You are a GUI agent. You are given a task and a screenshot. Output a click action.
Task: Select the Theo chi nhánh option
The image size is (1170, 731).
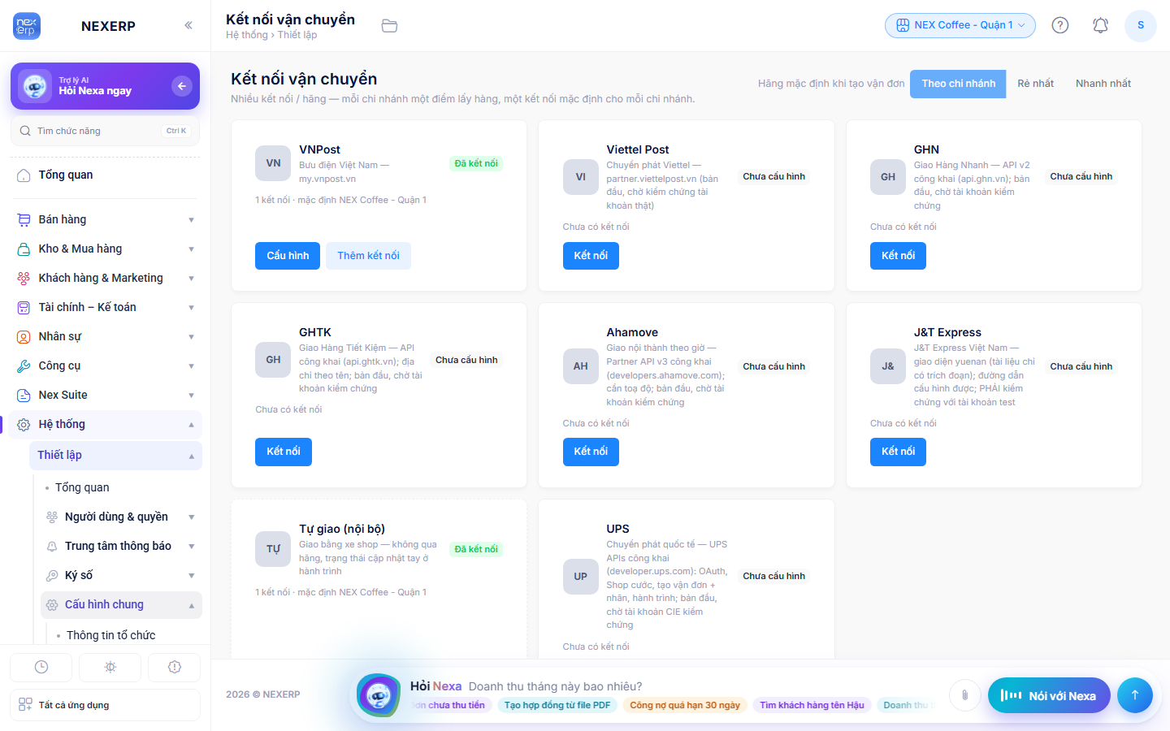point(958,84)
